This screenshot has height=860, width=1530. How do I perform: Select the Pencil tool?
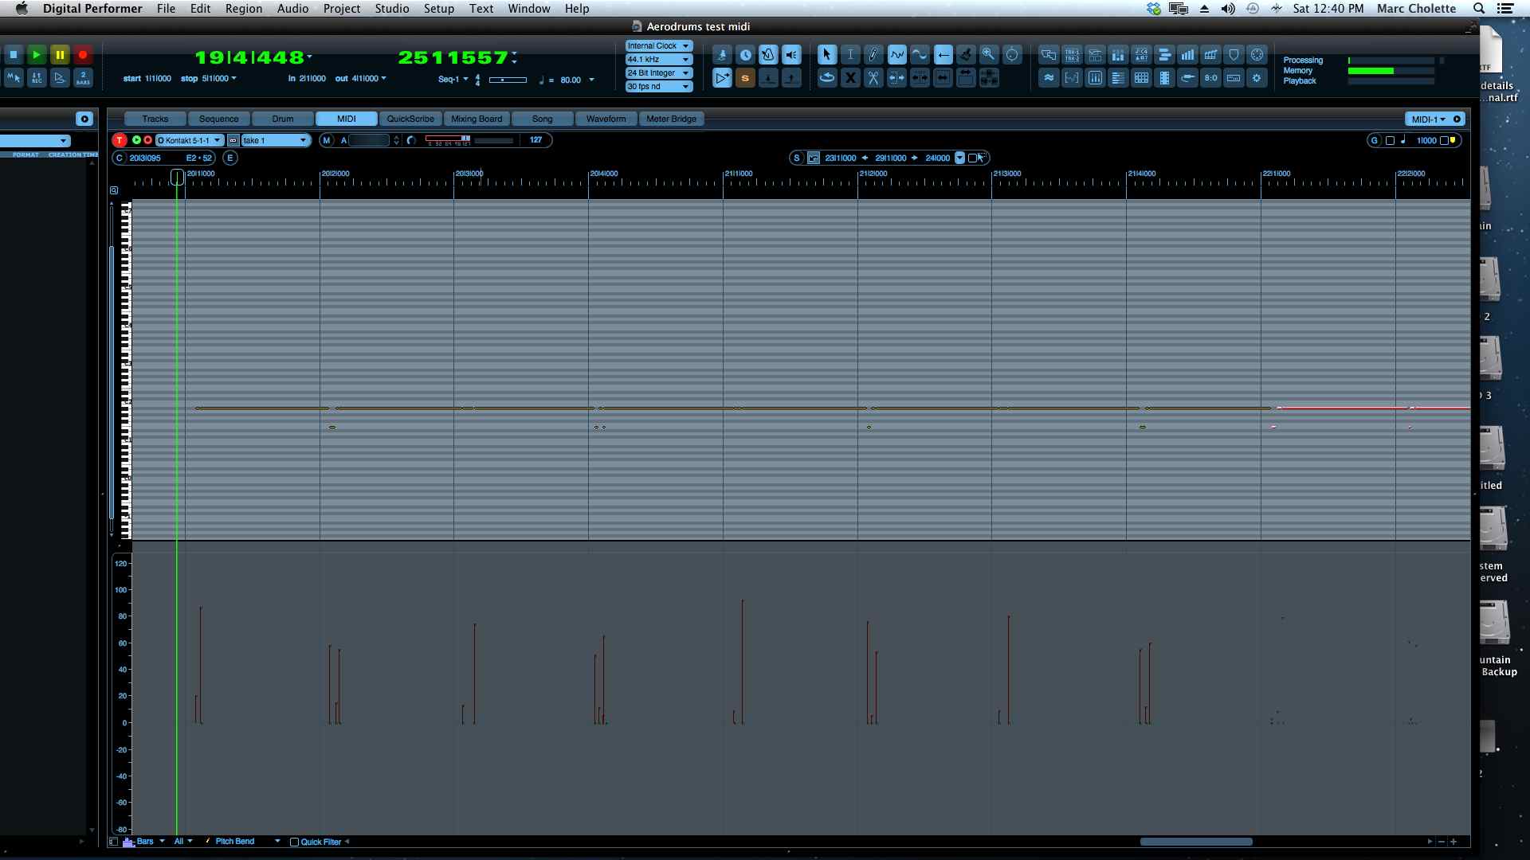point(873,54)
